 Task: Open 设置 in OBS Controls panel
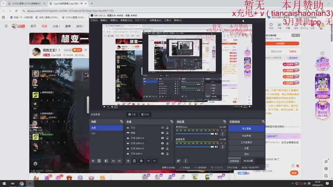coord(246,148)
